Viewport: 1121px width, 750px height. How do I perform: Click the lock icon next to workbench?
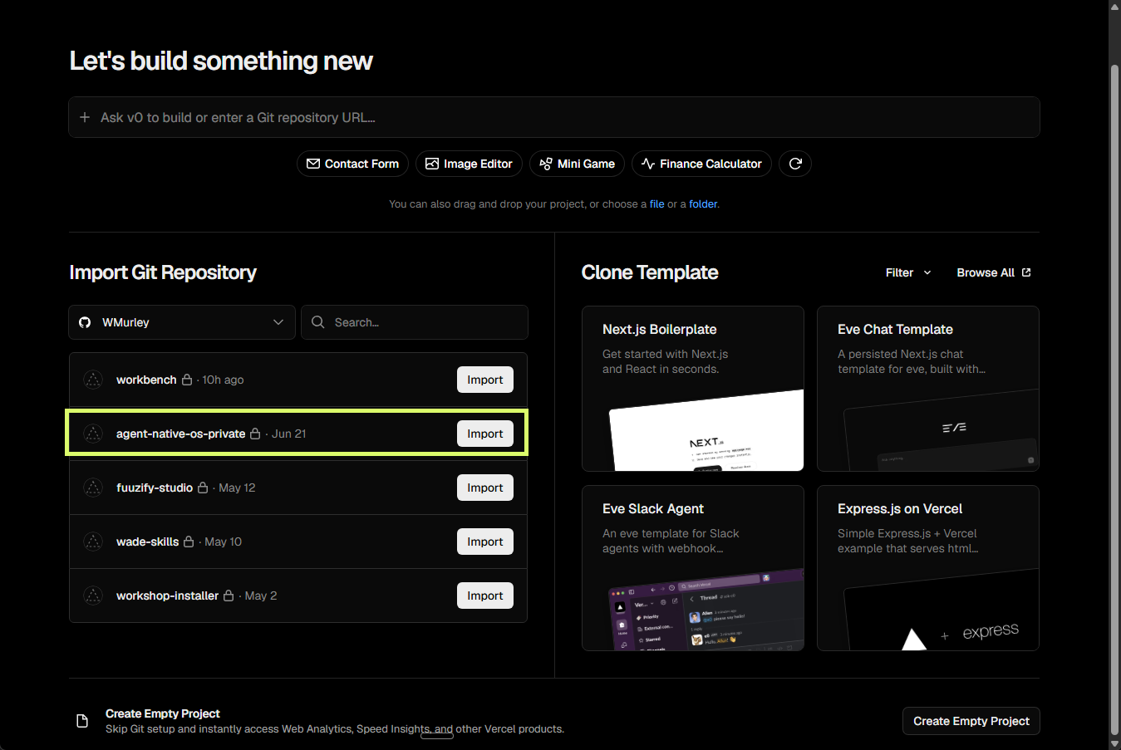point(187,380)
